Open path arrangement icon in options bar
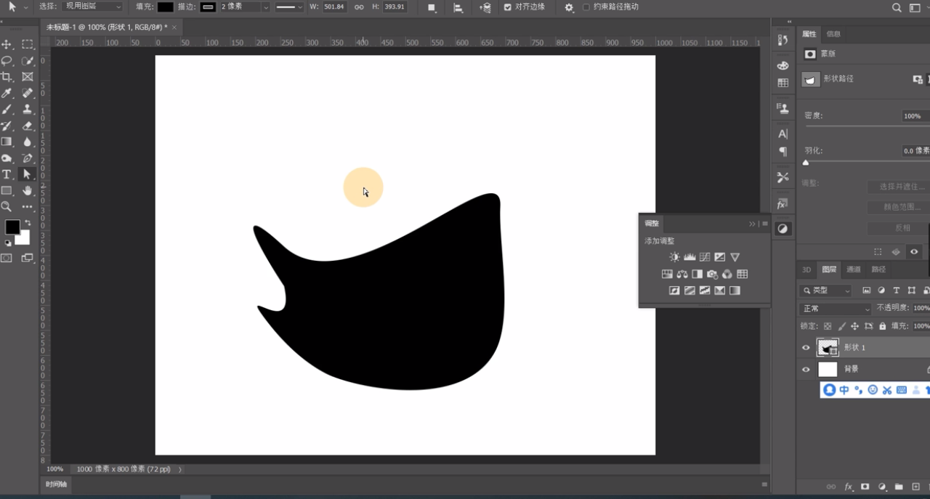 (x=485, y=7)
